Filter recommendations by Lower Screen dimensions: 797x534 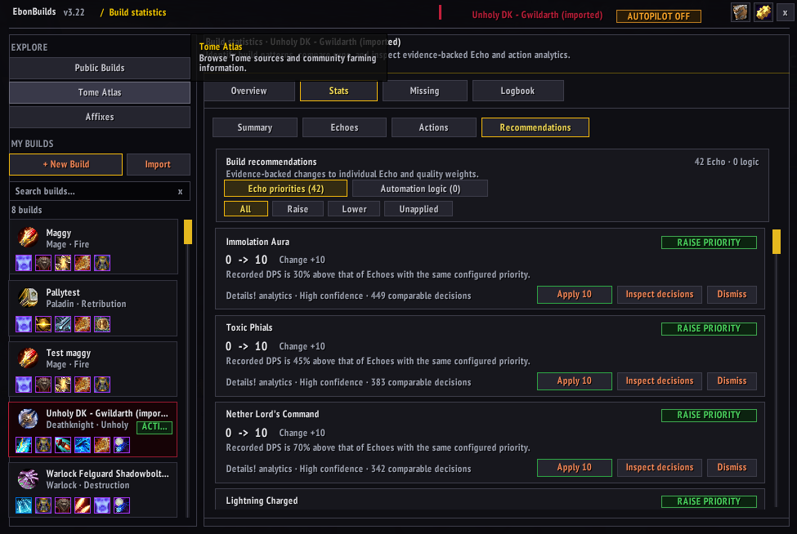pos(354,209)
